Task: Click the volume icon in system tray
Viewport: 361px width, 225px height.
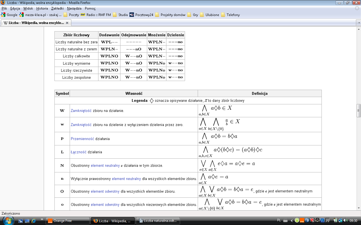Action: click(345, 220)
